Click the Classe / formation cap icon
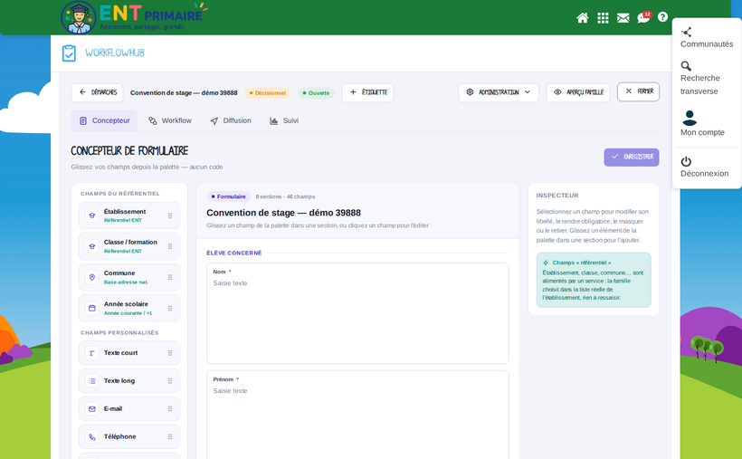This screenshot has width=742, height=459. click(x=92, y=246)
